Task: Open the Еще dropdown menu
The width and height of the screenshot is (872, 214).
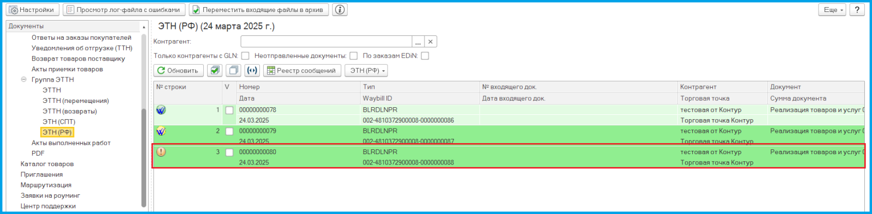Action: (832, 10)
